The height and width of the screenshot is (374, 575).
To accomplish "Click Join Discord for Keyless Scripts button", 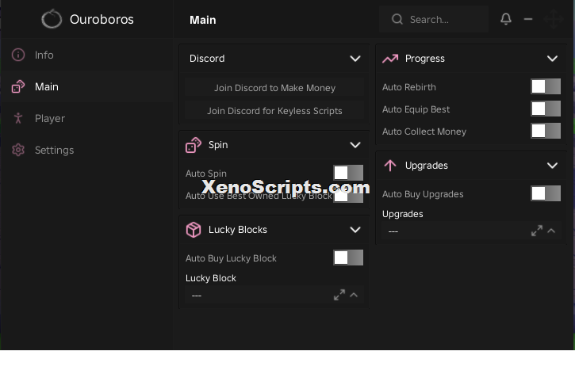I will (x=274, y=111).
